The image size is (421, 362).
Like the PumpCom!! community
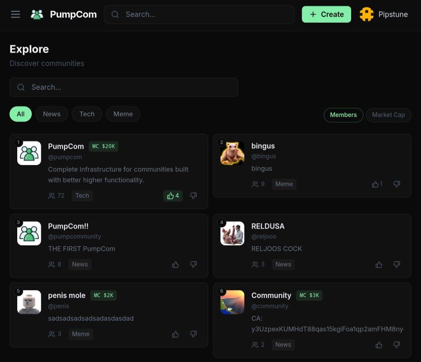175,264
